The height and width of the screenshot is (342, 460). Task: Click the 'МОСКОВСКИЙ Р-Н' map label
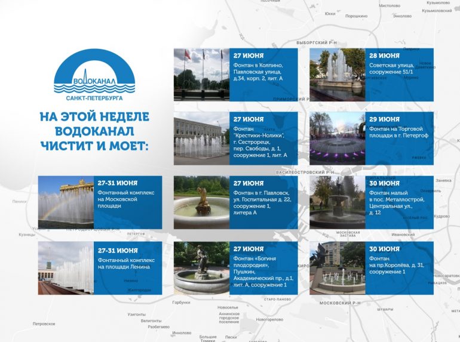click(x=340, y=303)
